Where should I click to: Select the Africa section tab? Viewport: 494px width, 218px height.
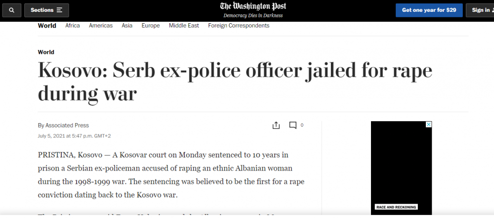[x=73, y=26]
